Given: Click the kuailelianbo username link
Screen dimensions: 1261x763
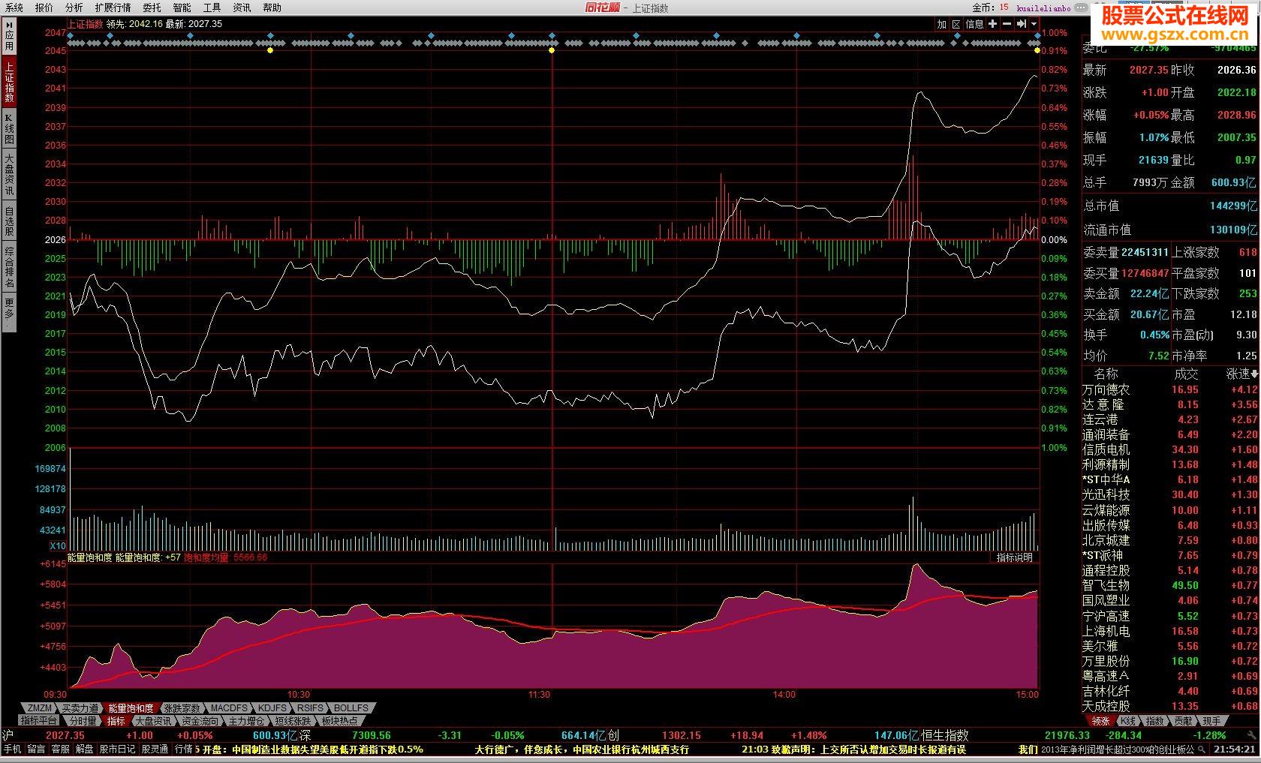Looking at the screenshot, I should (1043, 8).
